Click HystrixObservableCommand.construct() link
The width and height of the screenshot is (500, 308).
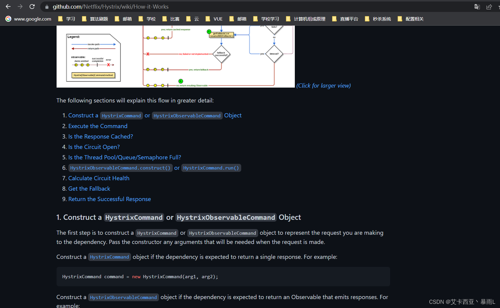coord(120,168)
